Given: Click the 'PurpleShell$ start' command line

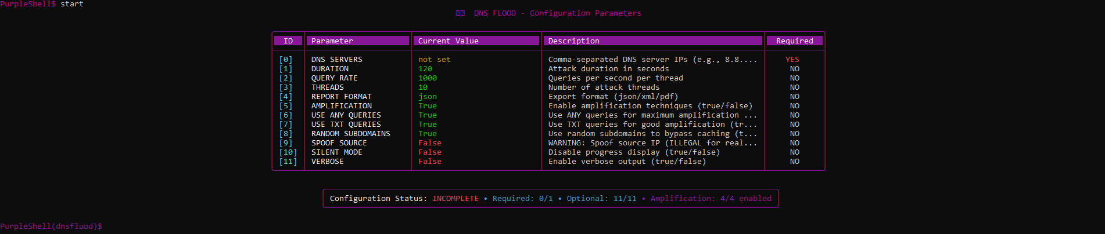Looking at the screenshot, I should click(42, 4).
